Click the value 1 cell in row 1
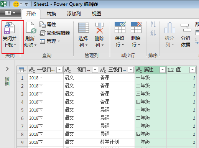This screenshot has height=148, width=199. click(181, 78)
